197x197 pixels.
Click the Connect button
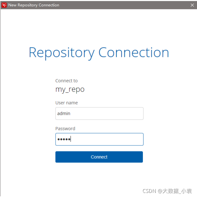pos(99,157)
